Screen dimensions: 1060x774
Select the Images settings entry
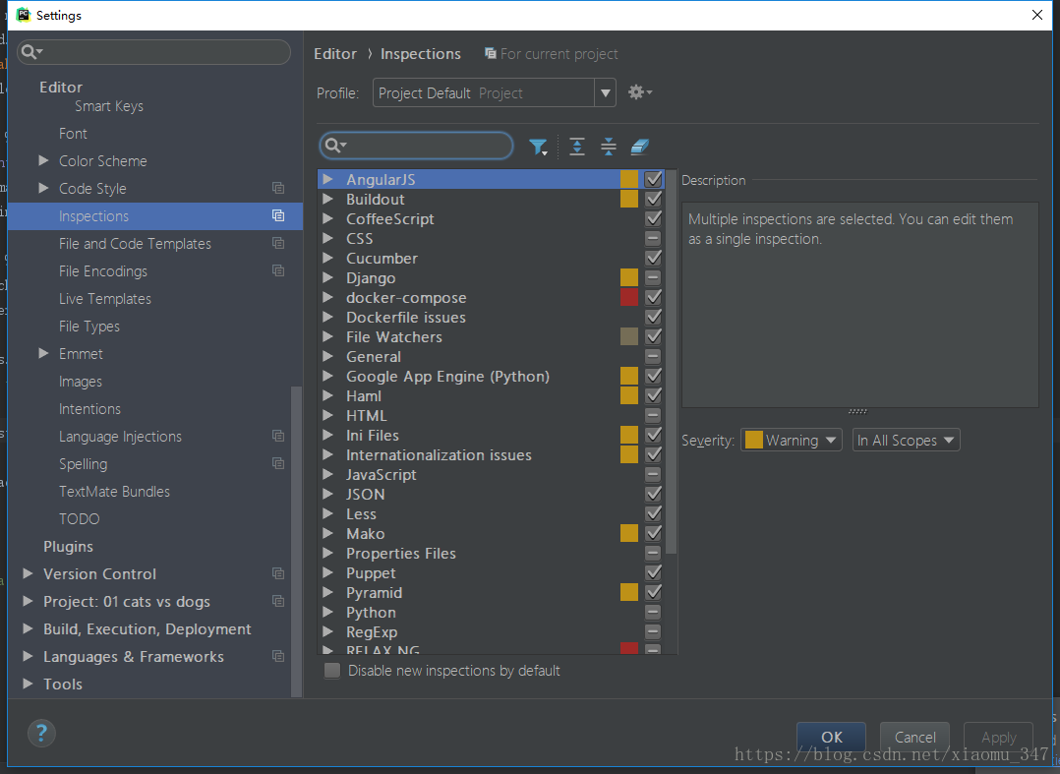click(81, 382)
